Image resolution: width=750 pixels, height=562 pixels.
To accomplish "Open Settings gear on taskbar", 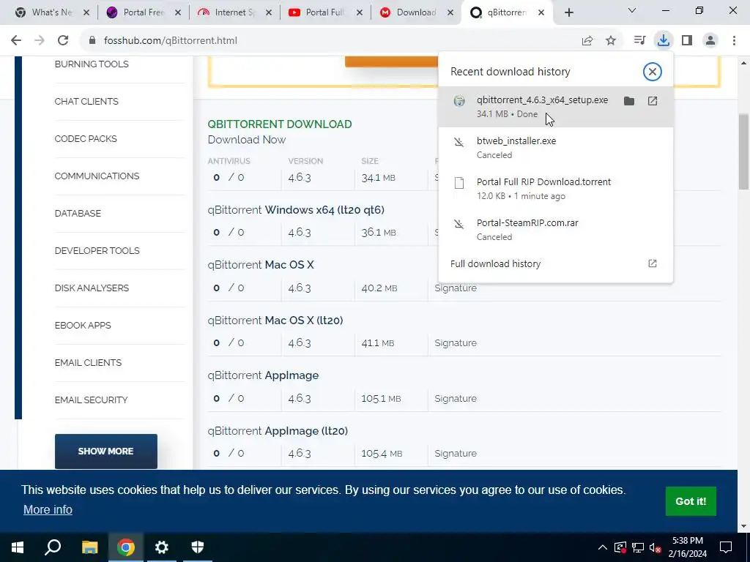I will pos(162,547).
